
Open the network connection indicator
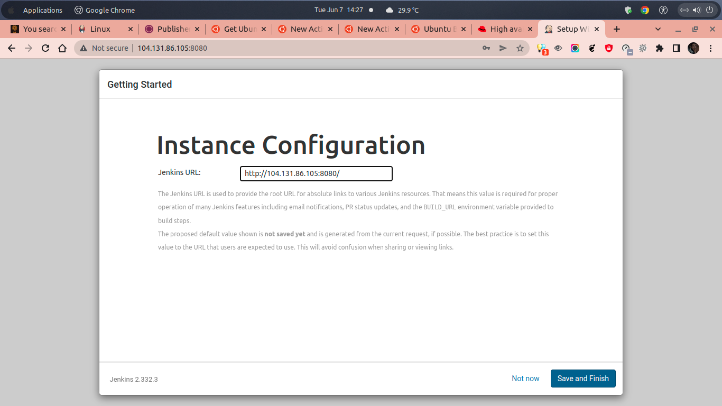(684, 10)
